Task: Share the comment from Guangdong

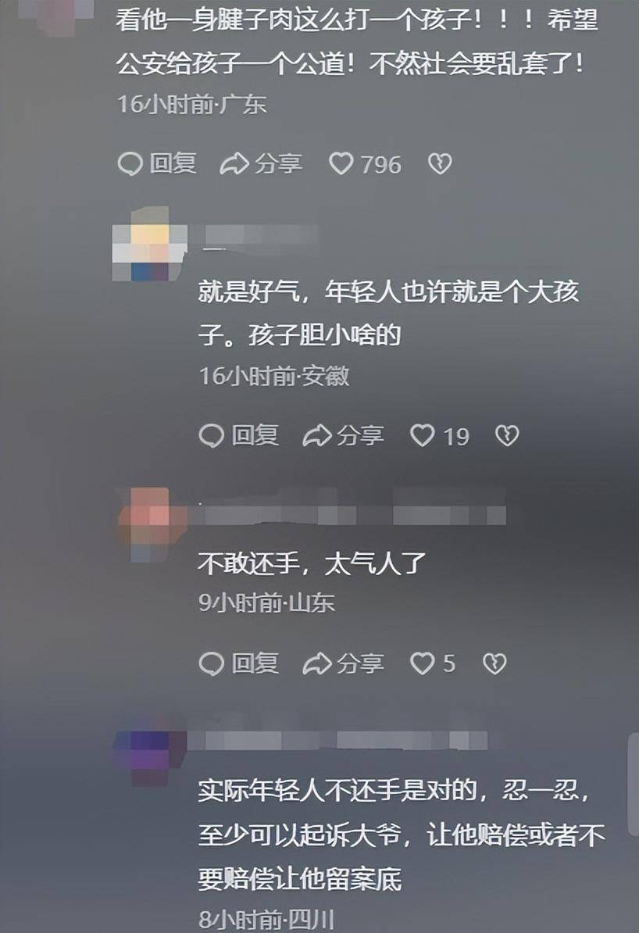Action: click(261, 163)
